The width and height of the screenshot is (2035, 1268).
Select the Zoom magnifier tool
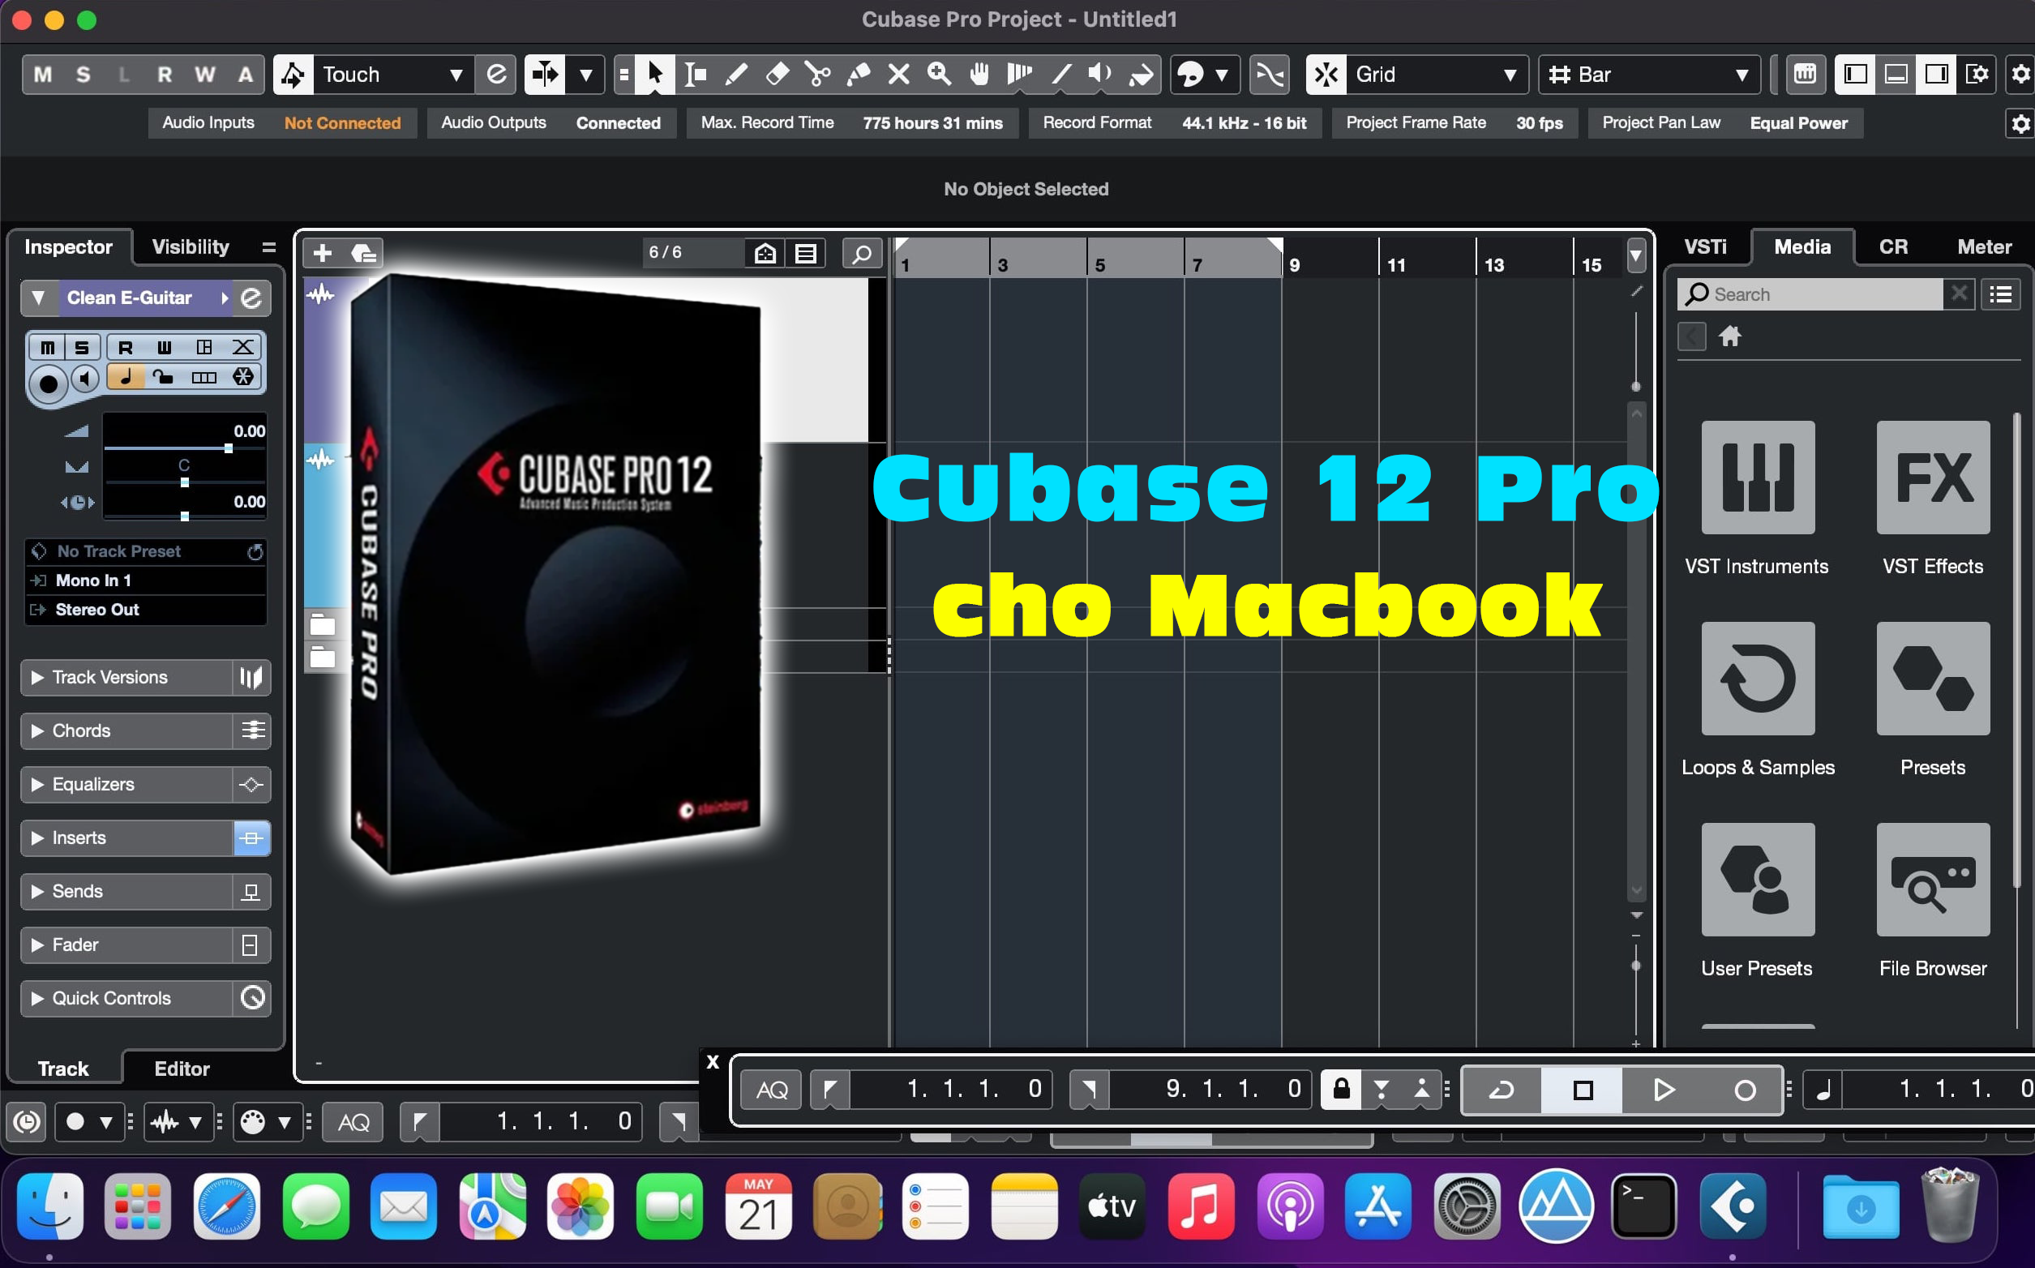pos(939,75)
